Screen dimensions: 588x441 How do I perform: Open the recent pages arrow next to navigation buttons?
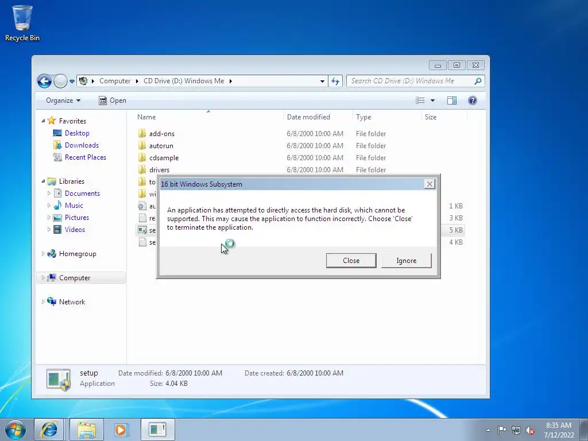pyautogui.click(x=72, y=81)
